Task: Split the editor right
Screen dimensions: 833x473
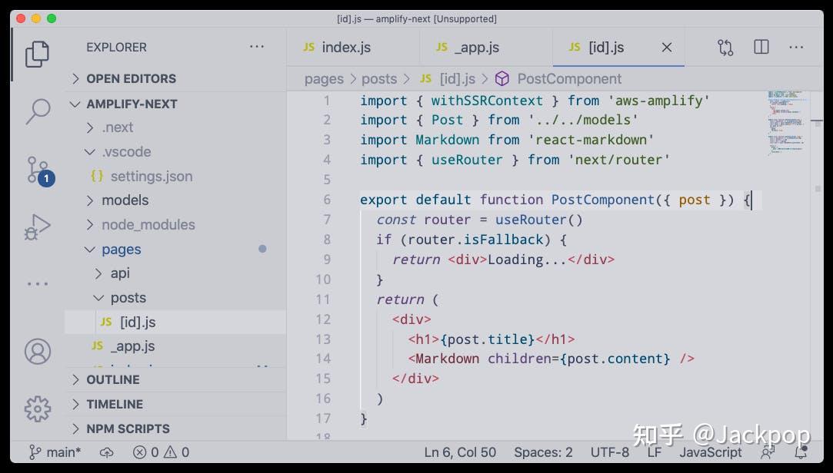Action: (761, 47)
